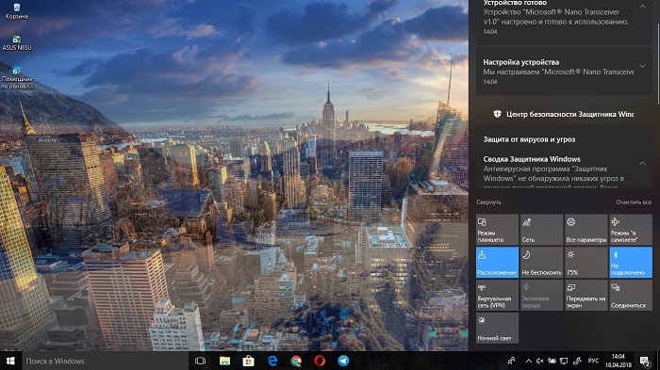Click the Task View icon
This screenshot has height=370, width=660.
click(201, 361)
